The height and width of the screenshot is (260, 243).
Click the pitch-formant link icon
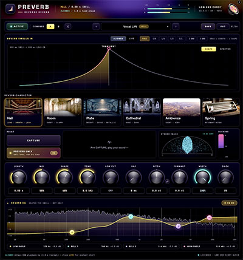(167, 182)
